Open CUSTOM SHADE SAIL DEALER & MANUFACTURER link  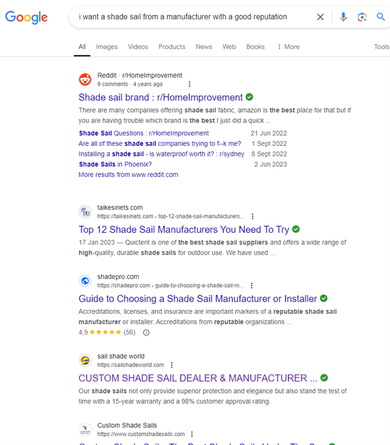(x=198, y=378)
